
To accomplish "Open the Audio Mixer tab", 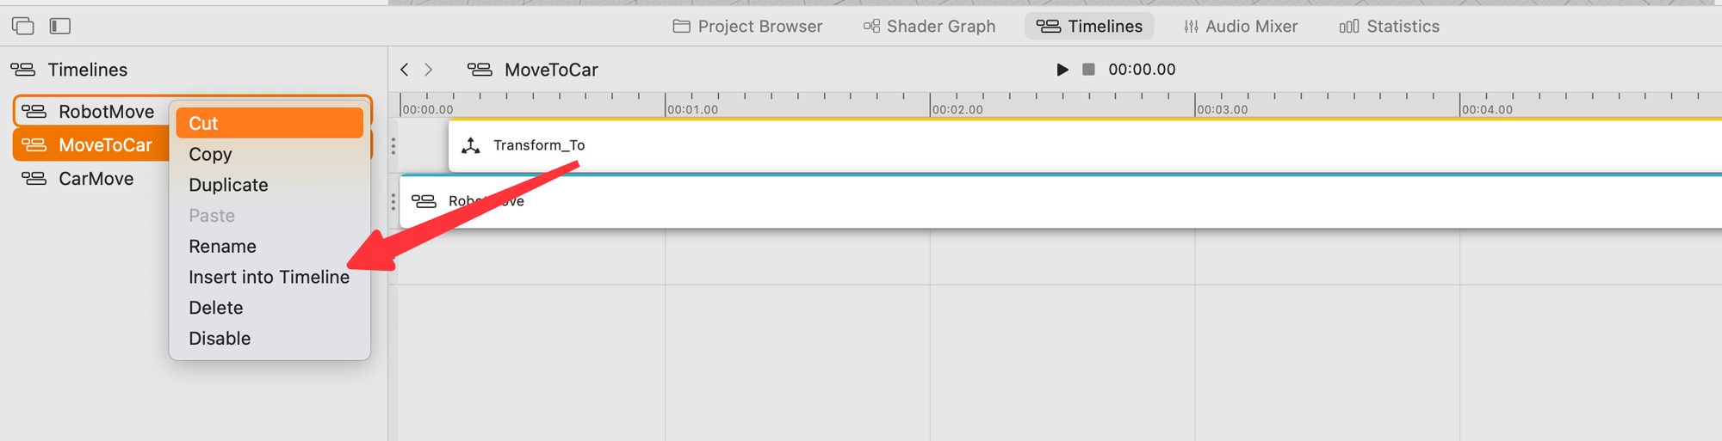I will [1241, 27].
